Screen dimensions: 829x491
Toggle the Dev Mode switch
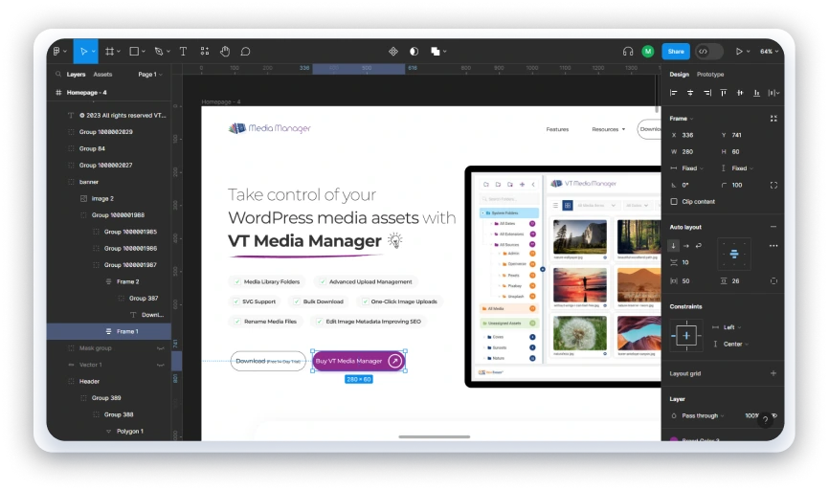[x=707, y=52]
